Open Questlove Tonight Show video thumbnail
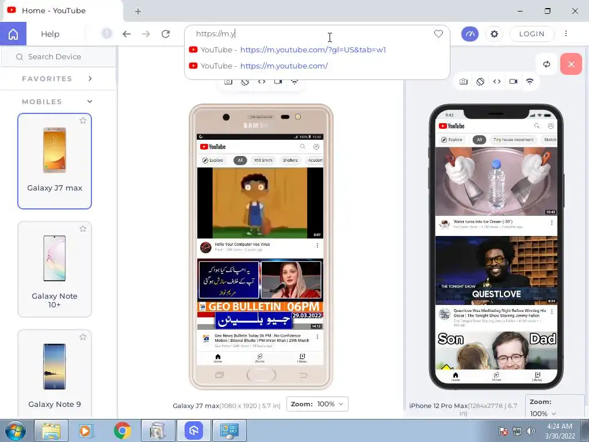Screen dimensions: 589x442 click(496, 270)
